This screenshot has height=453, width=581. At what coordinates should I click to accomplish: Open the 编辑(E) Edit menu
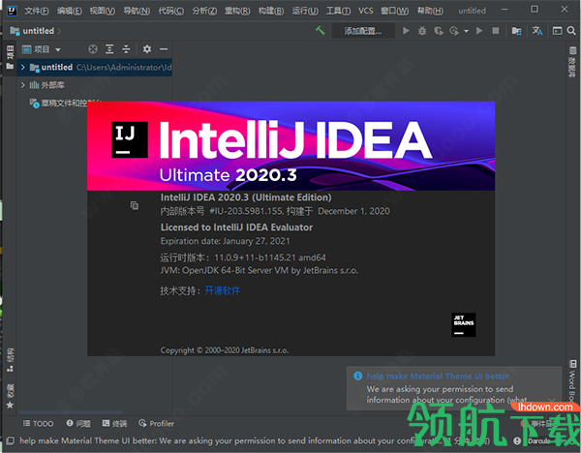pyautogui.click(x=70, y=11)
